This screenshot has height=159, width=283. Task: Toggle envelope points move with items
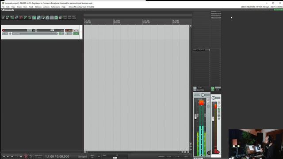click(47, 18)
